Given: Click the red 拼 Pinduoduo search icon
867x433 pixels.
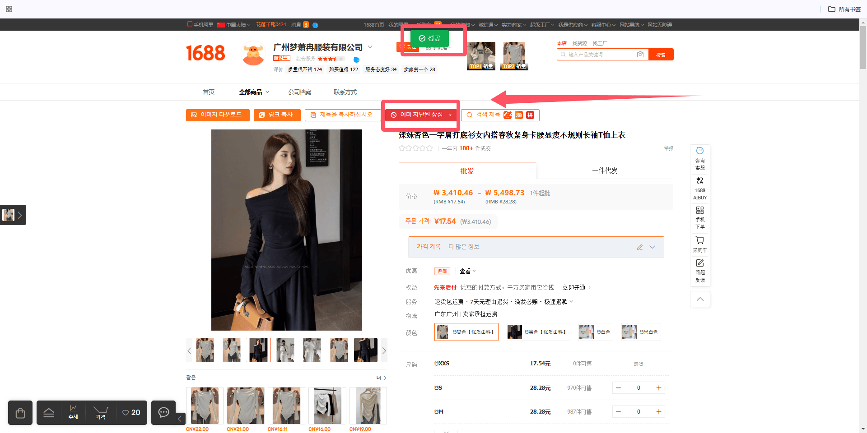Looking at the screenshot, I should (x=530, y=115).
